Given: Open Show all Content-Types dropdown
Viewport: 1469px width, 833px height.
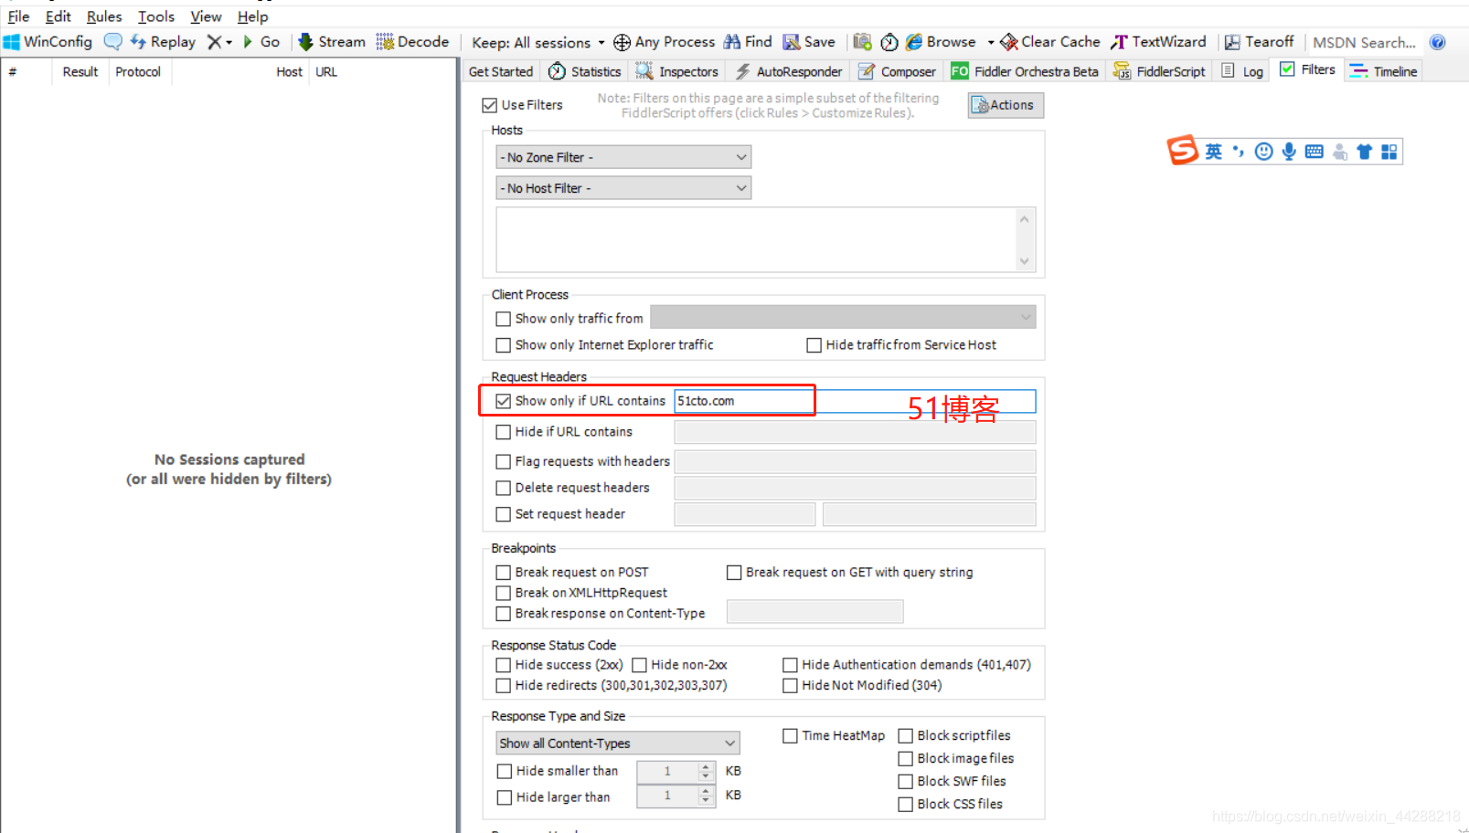Looking at the screenshot, I should pyautogui.click(x=617, y=743).
